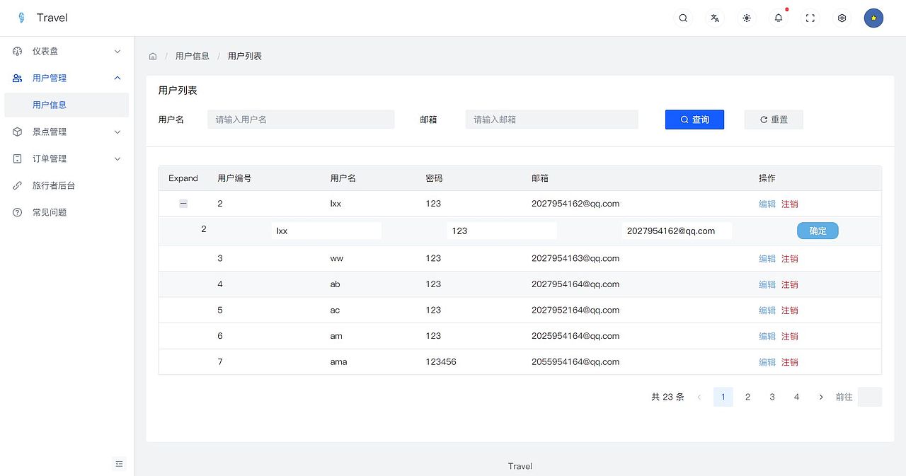Click the notification bell icon

(778, 18)
